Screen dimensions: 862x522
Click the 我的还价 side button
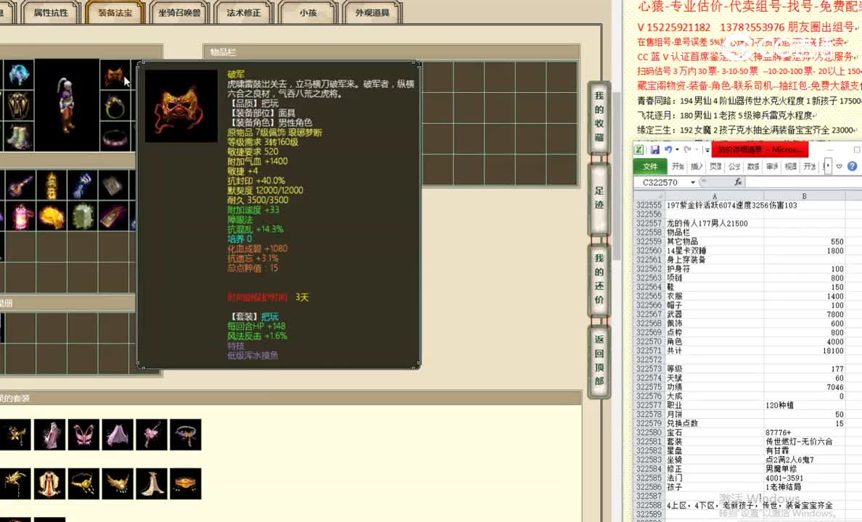599,279
